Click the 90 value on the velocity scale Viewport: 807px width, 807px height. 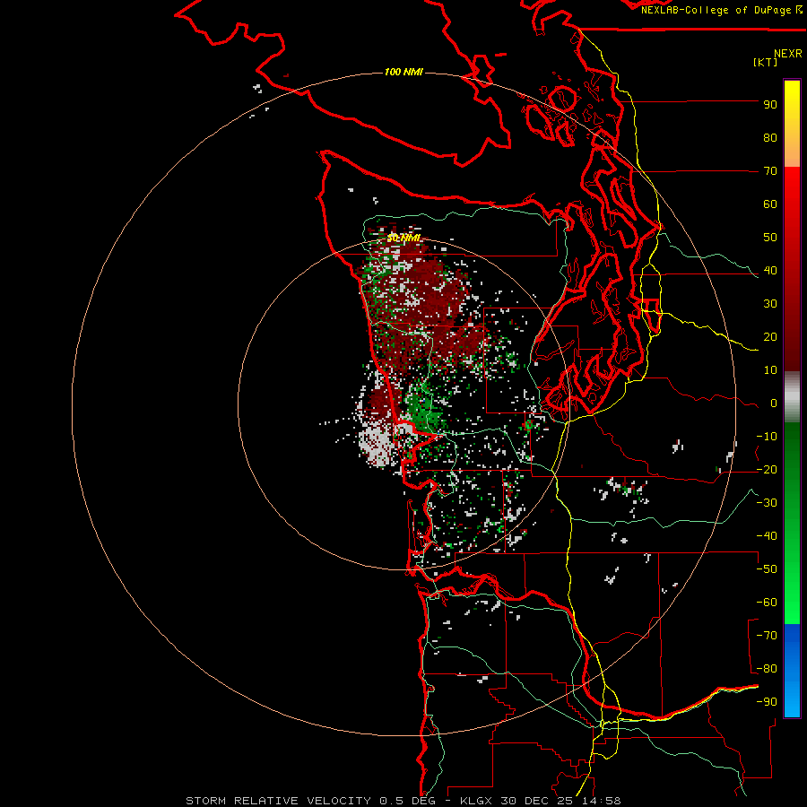[770, 105]
